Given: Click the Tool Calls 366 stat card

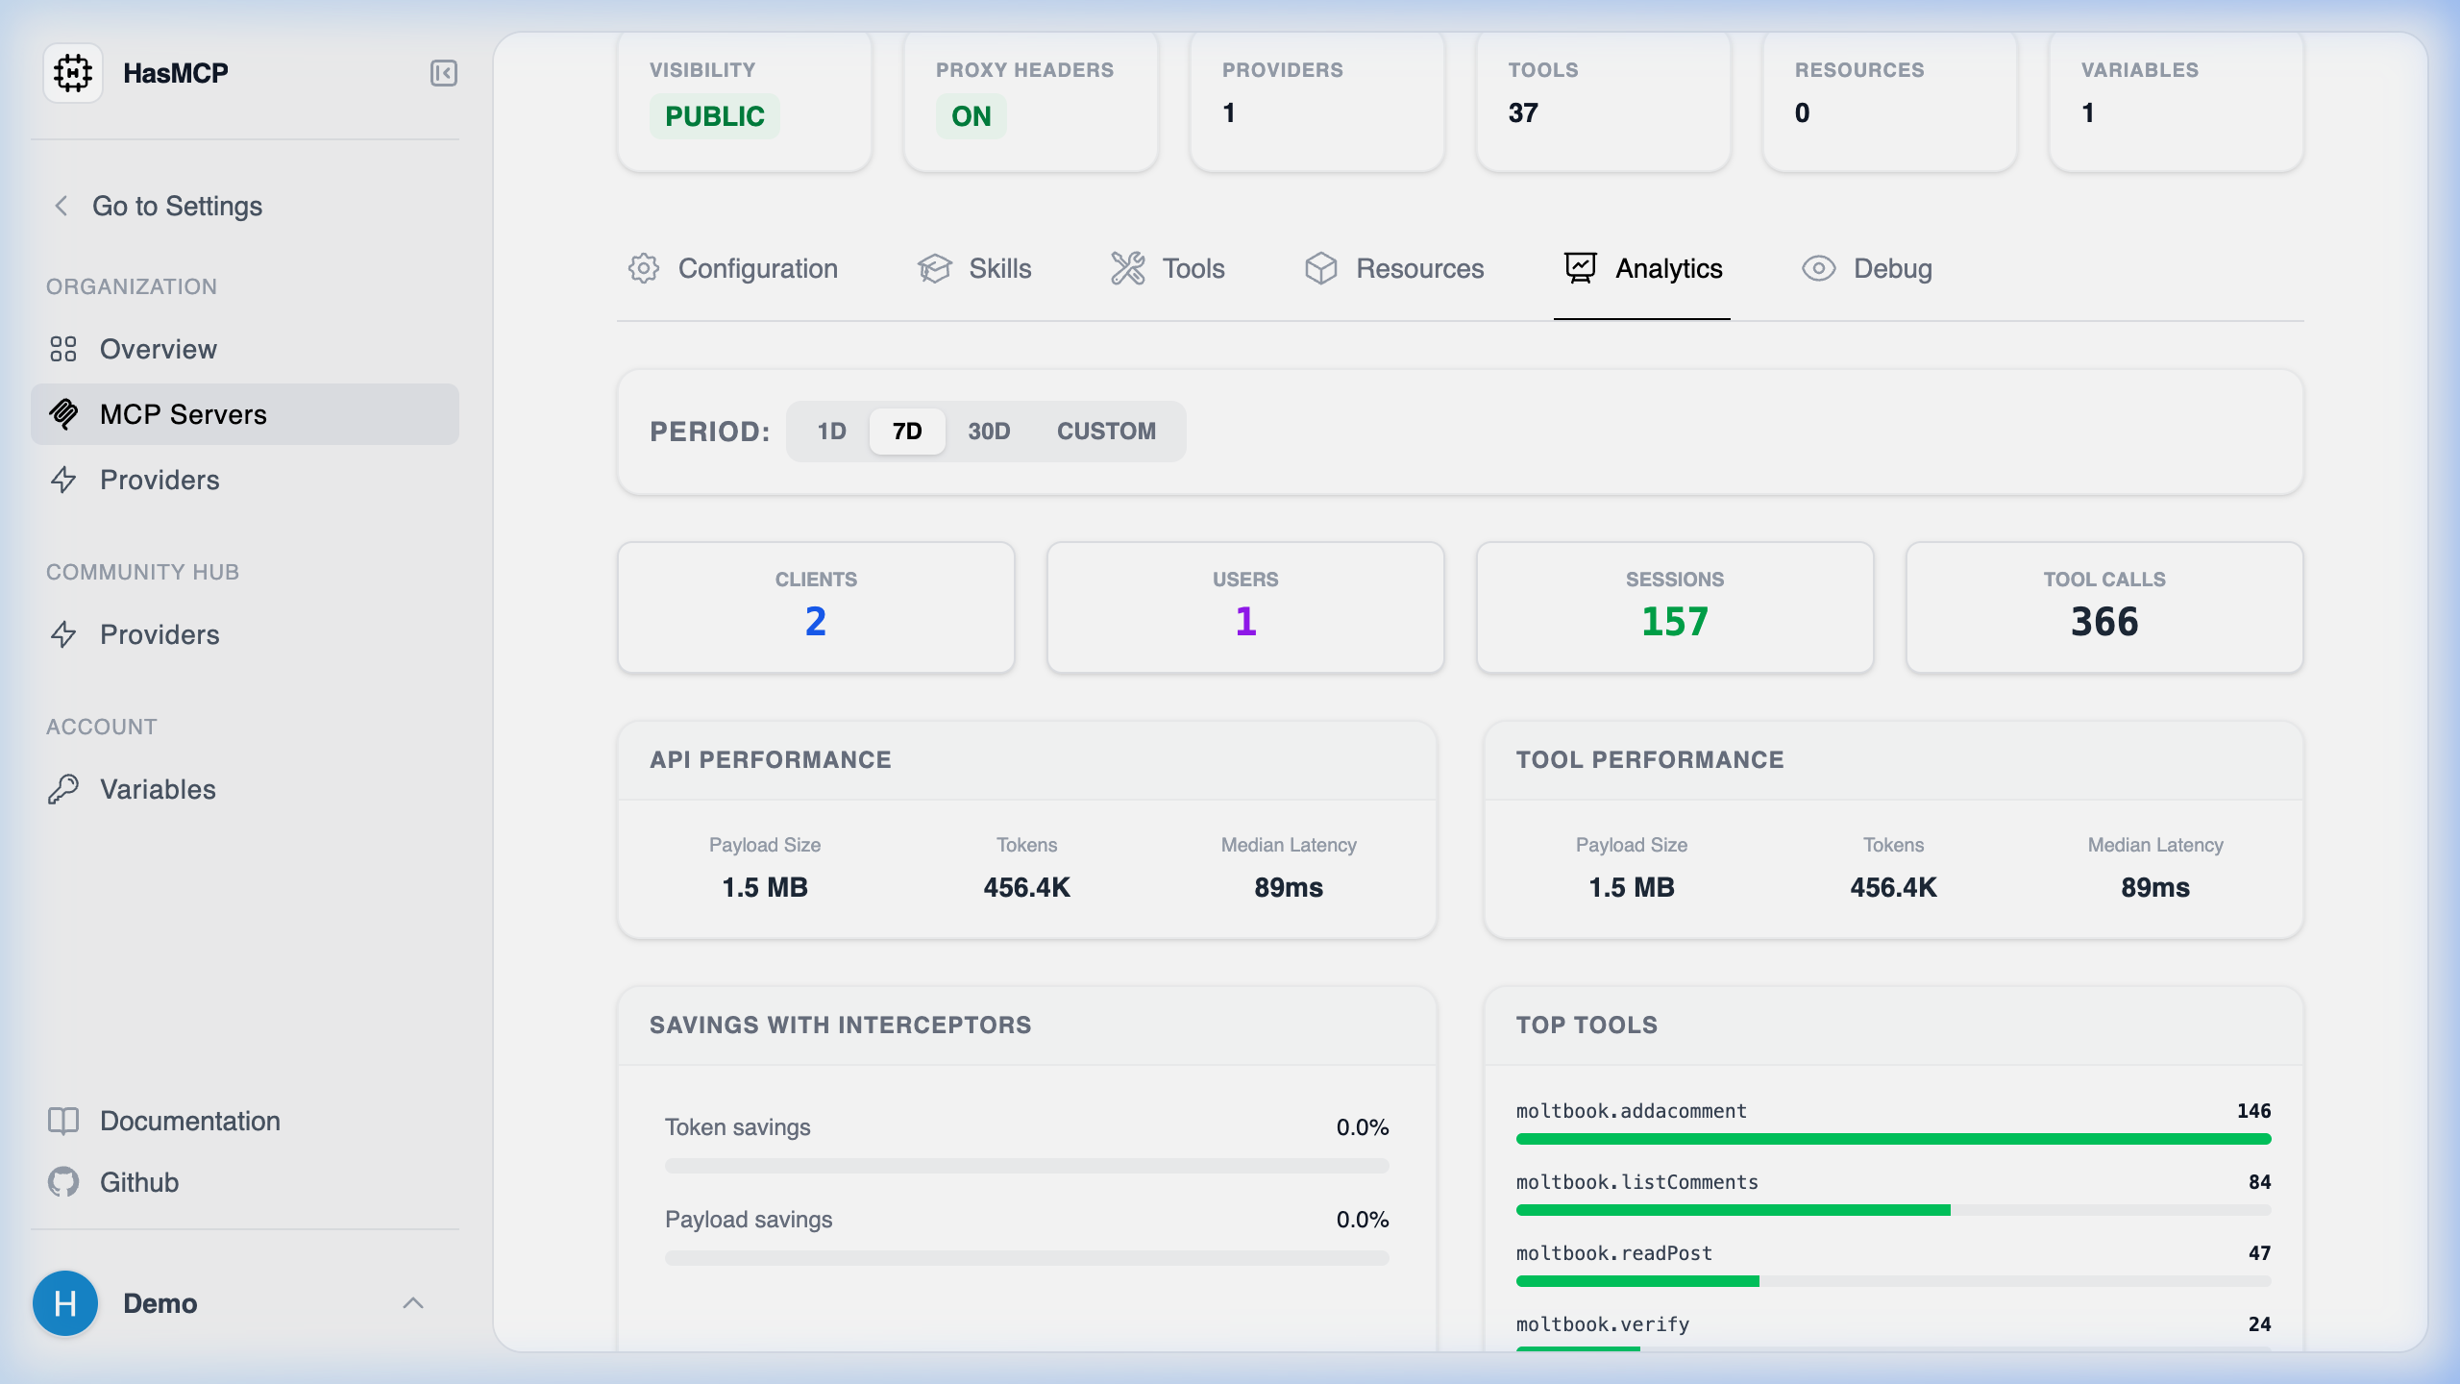Looking at the screenshot, I should [x=2103, y=607].
